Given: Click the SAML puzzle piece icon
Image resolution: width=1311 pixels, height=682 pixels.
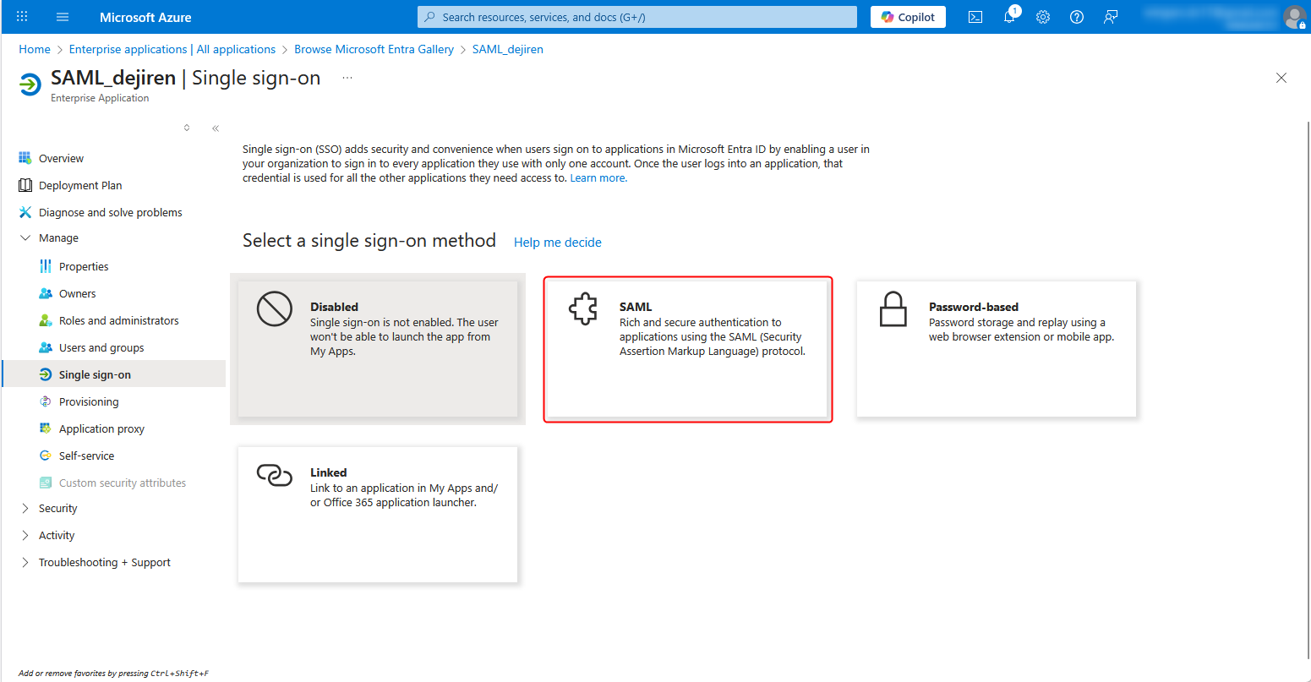Looking at the screenshot, I should click(x=583, y=310).
